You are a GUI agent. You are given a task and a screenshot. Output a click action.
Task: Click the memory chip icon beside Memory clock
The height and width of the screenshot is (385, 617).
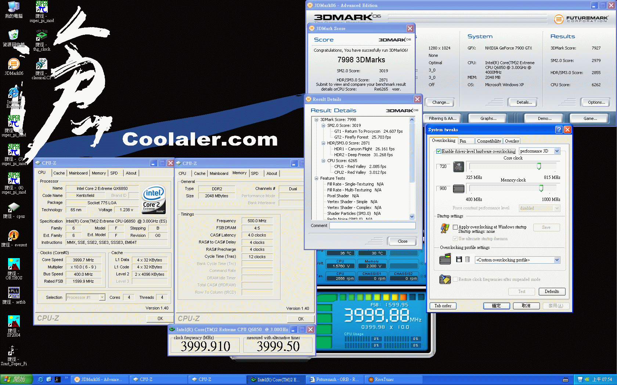[458, 189]
